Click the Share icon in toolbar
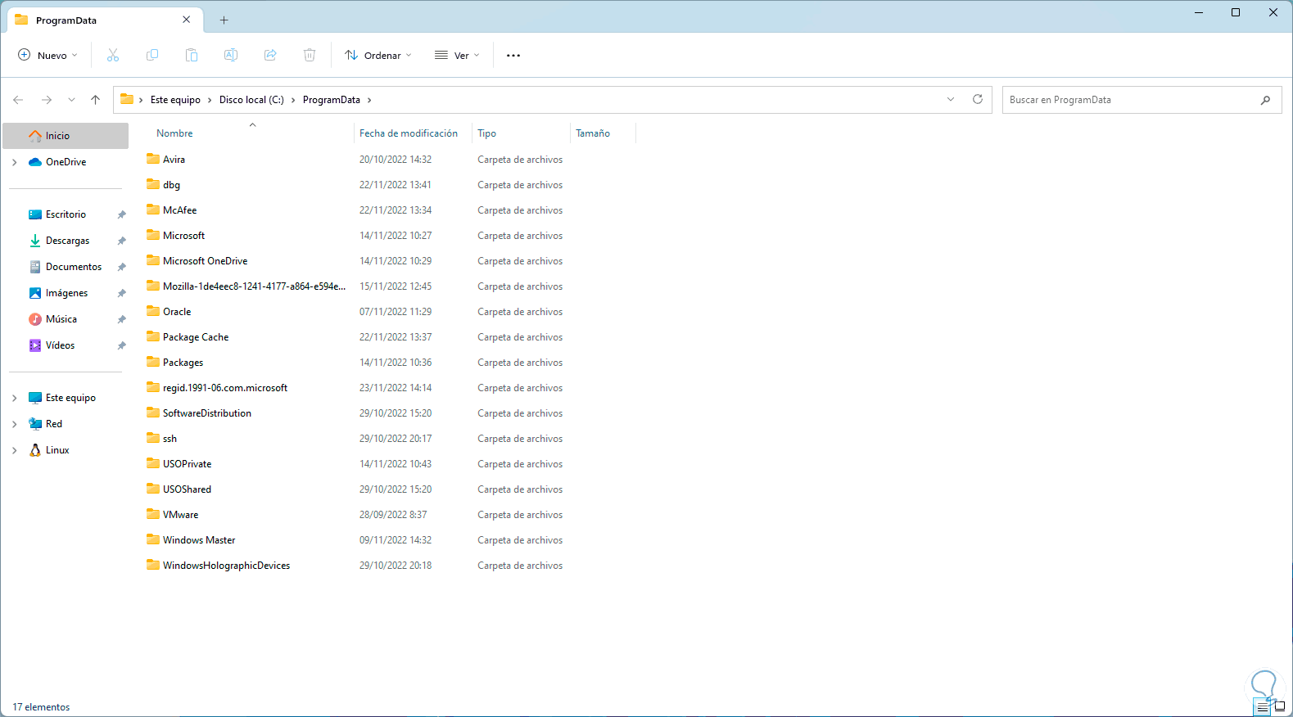The height and width of the screenshot is (717, 1293). point(270,55)
